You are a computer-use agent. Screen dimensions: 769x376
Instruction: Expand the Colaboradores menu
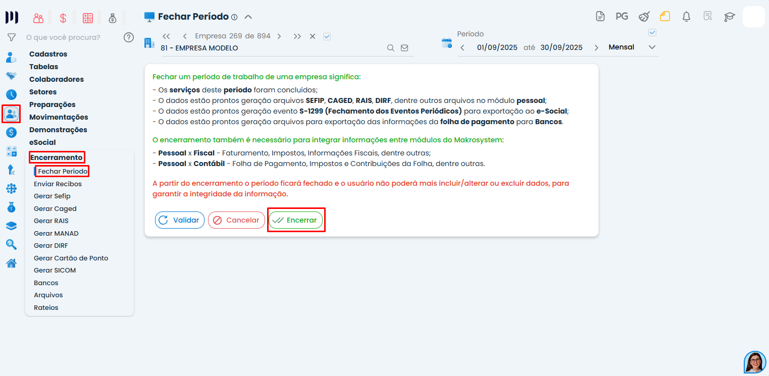click(x=57, y=79)
